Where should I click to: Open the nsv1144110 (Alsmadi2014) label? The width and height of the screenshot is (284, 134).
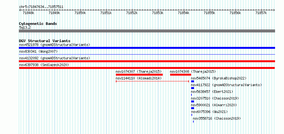coord(138,78)
